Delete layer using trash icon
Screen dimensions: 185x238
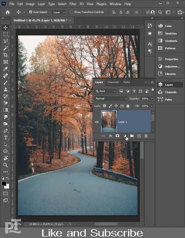146,136
